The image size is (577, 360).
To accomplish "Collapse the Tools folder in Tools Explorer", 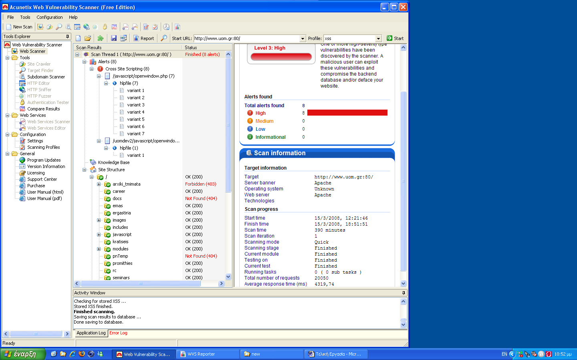I will [7, 58].
